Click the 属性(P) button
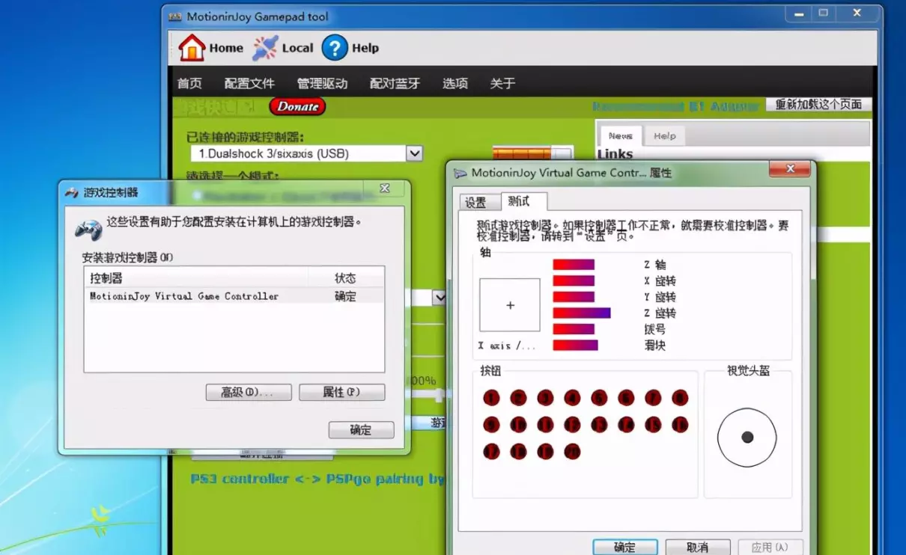The image size is (906, 555). click(341, 392)
